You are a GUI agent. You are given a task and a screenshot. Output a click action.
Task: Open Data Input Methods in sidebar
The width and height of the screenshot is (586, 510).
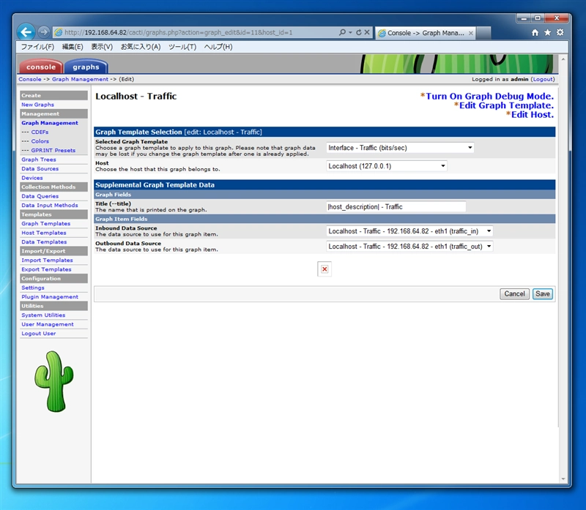pyautogui.click(x=50, y=206)
